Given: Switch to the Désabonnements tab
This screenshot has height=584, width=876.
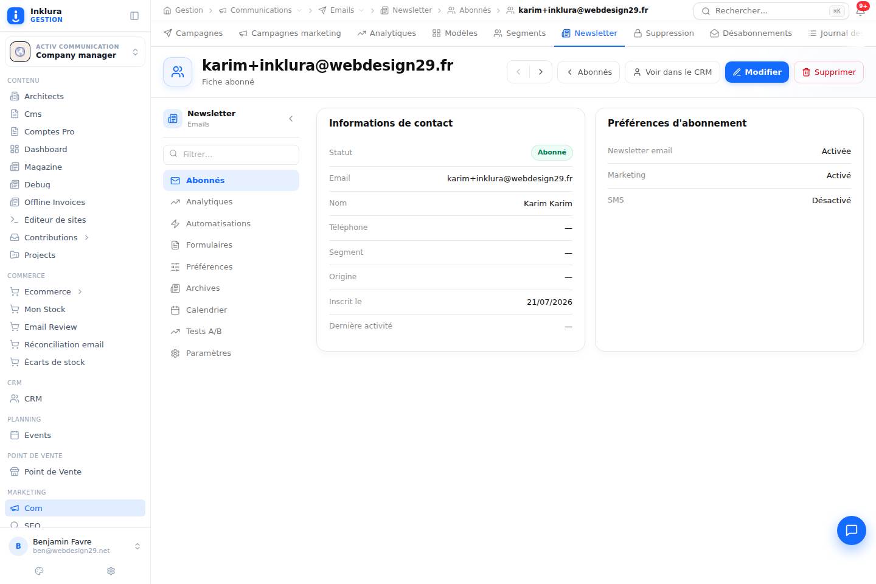Looking at the screenshot, I should tap(751, 33).
